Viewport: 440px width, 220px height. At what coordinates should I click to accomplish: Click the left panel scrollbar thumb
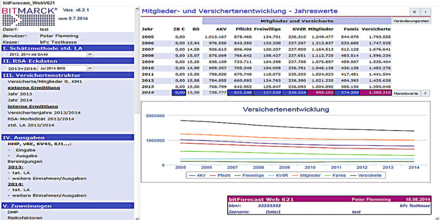[137, 63]
